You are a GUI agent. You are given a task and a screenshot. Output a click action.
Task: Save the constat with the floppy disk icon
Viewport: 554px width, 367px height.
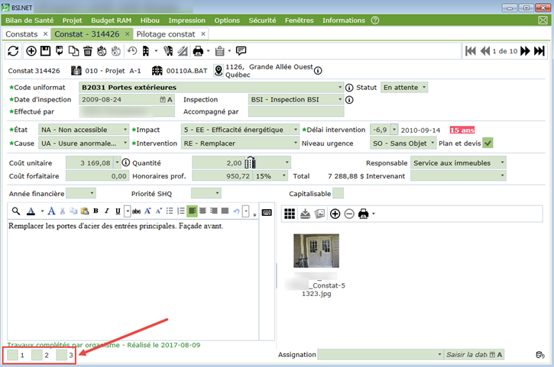(x=45, y=51)
